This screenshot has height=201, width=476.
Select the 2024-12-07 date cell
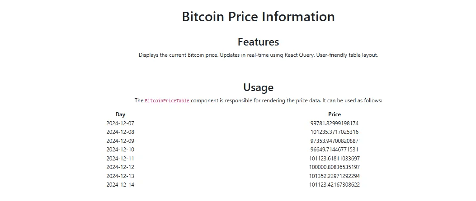tap(120, 123)
